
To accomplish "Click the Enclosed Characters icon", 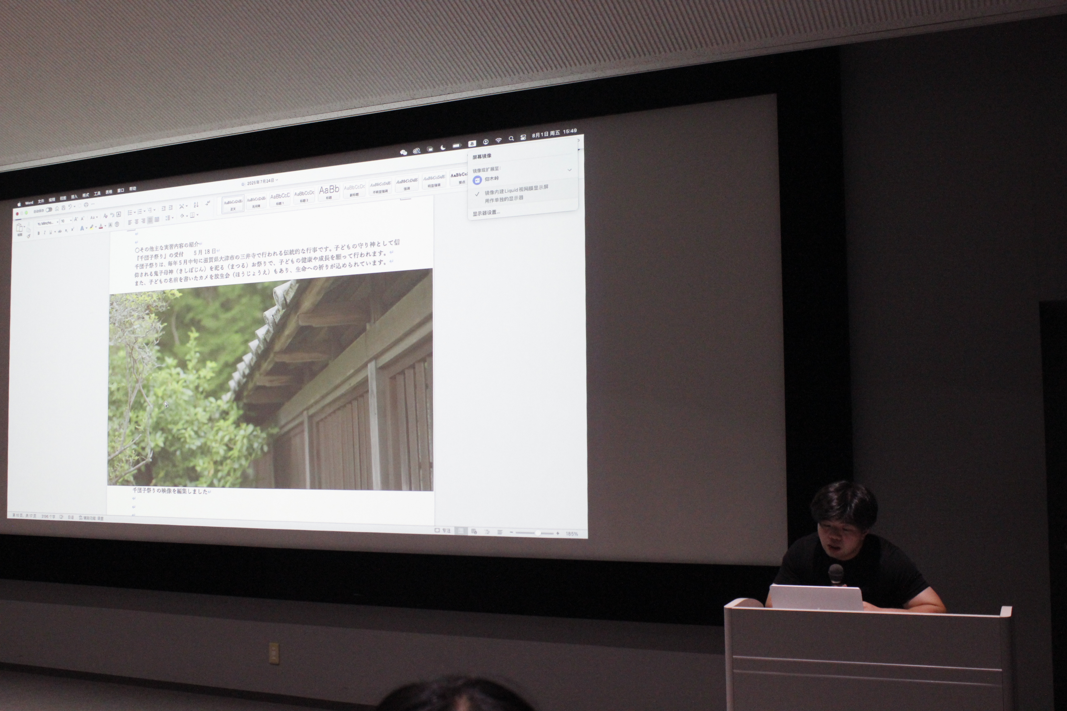I will [117, 224].
